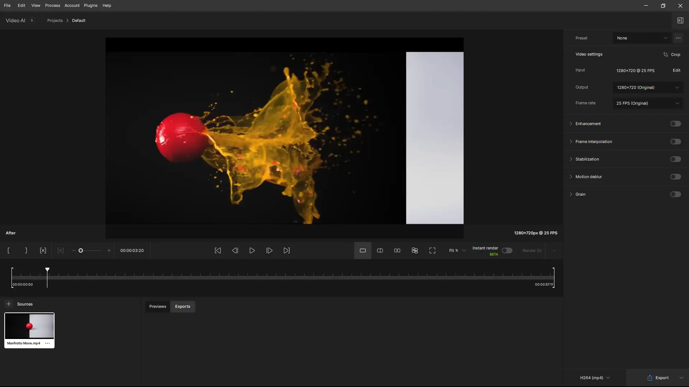The image size is (689, 387).
Task: Open the H264 (mp4) format dropdown
Action: pyautogui.click(x=595, y=378)
